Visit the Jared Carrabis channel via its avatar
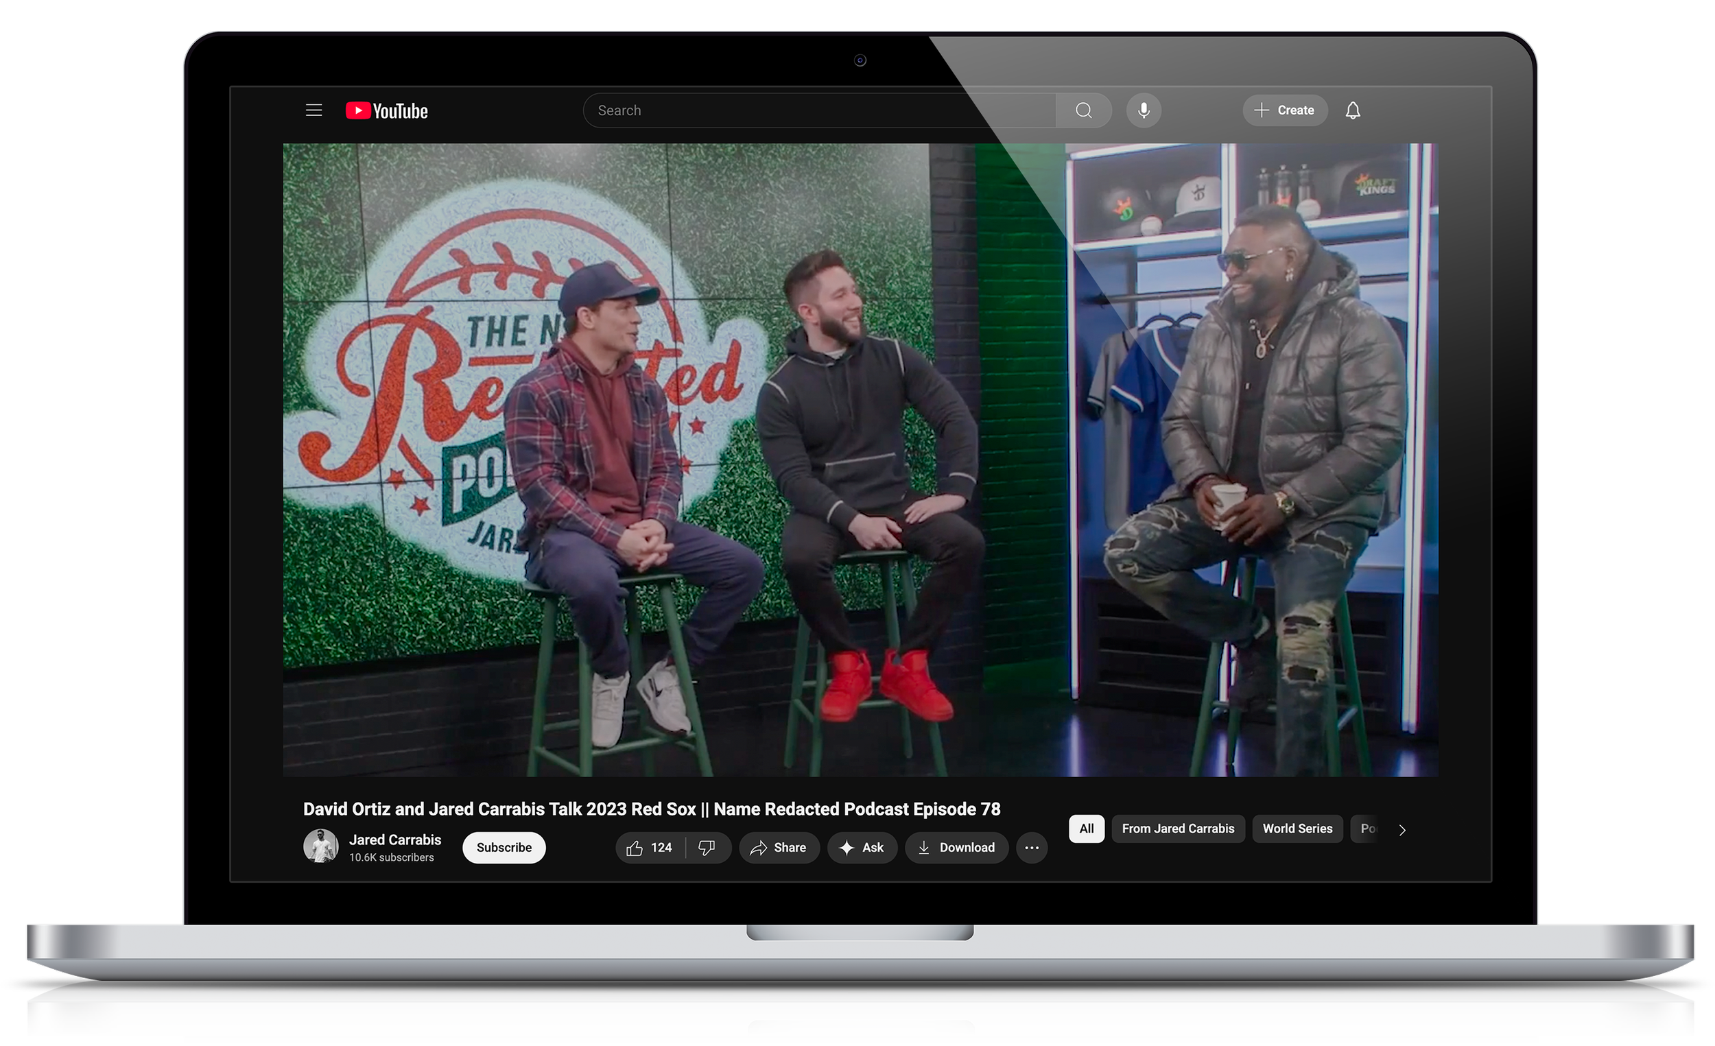 tap(321, 848)
